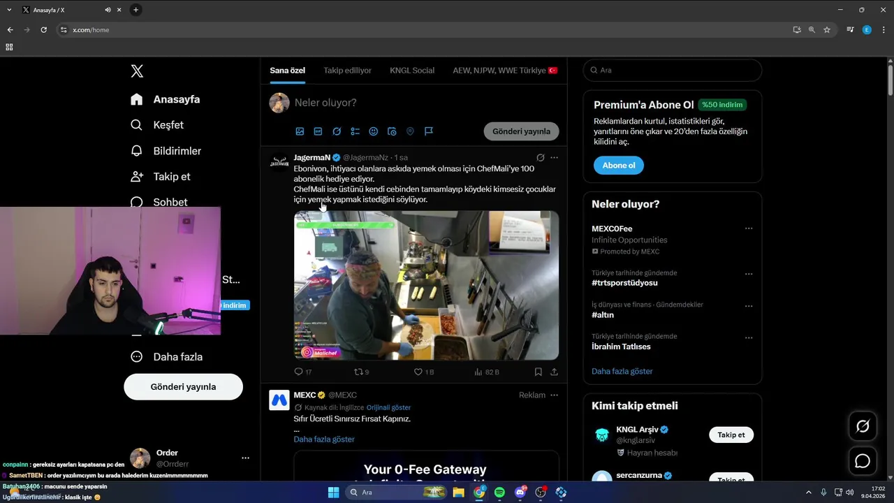
Task: Open Windows Start menu
Action: (333, 493)
